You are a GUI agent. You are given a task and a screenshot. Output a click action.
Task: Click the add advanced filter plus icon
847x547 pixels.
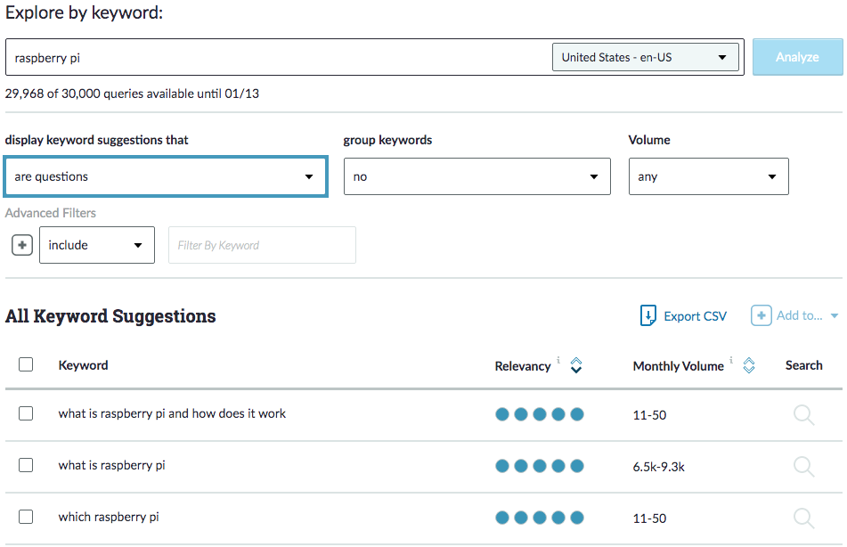click(x=21, y=245)
